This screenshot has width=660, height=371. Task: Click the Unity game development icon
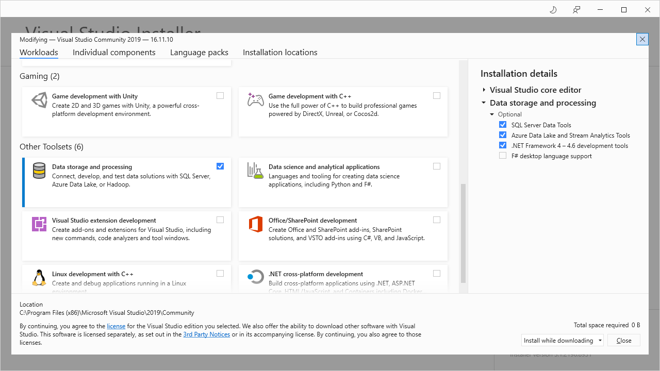pos(39,100)
